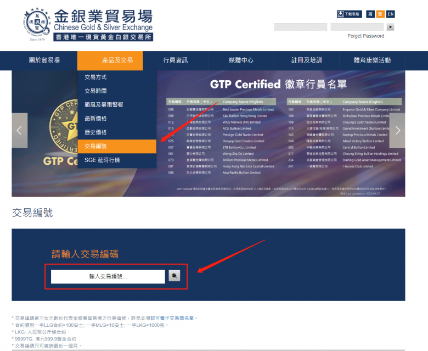Image resolution: width=428 pixels, height=351 pixels.
Task: Select 最新價格 from the dropdown
Action: (117, 119)
